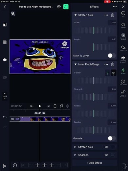This screenshot has height=171, width=128.
Task: Open the Effects panel three-dot menu
Action: pyautogui.click(x=115, y=7)
